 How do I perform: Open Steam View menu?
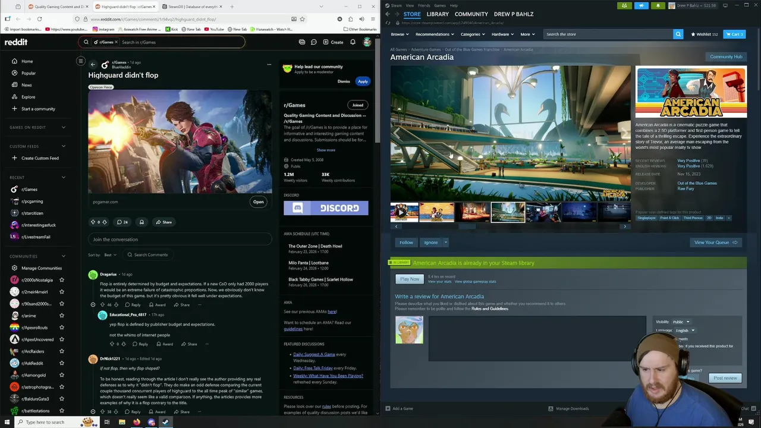tap(410, 5)
